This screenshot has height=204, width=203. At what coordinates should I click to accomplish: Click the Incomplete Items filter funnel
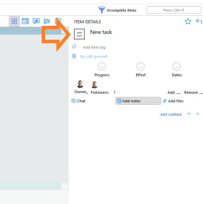click(x=102, y=10)
